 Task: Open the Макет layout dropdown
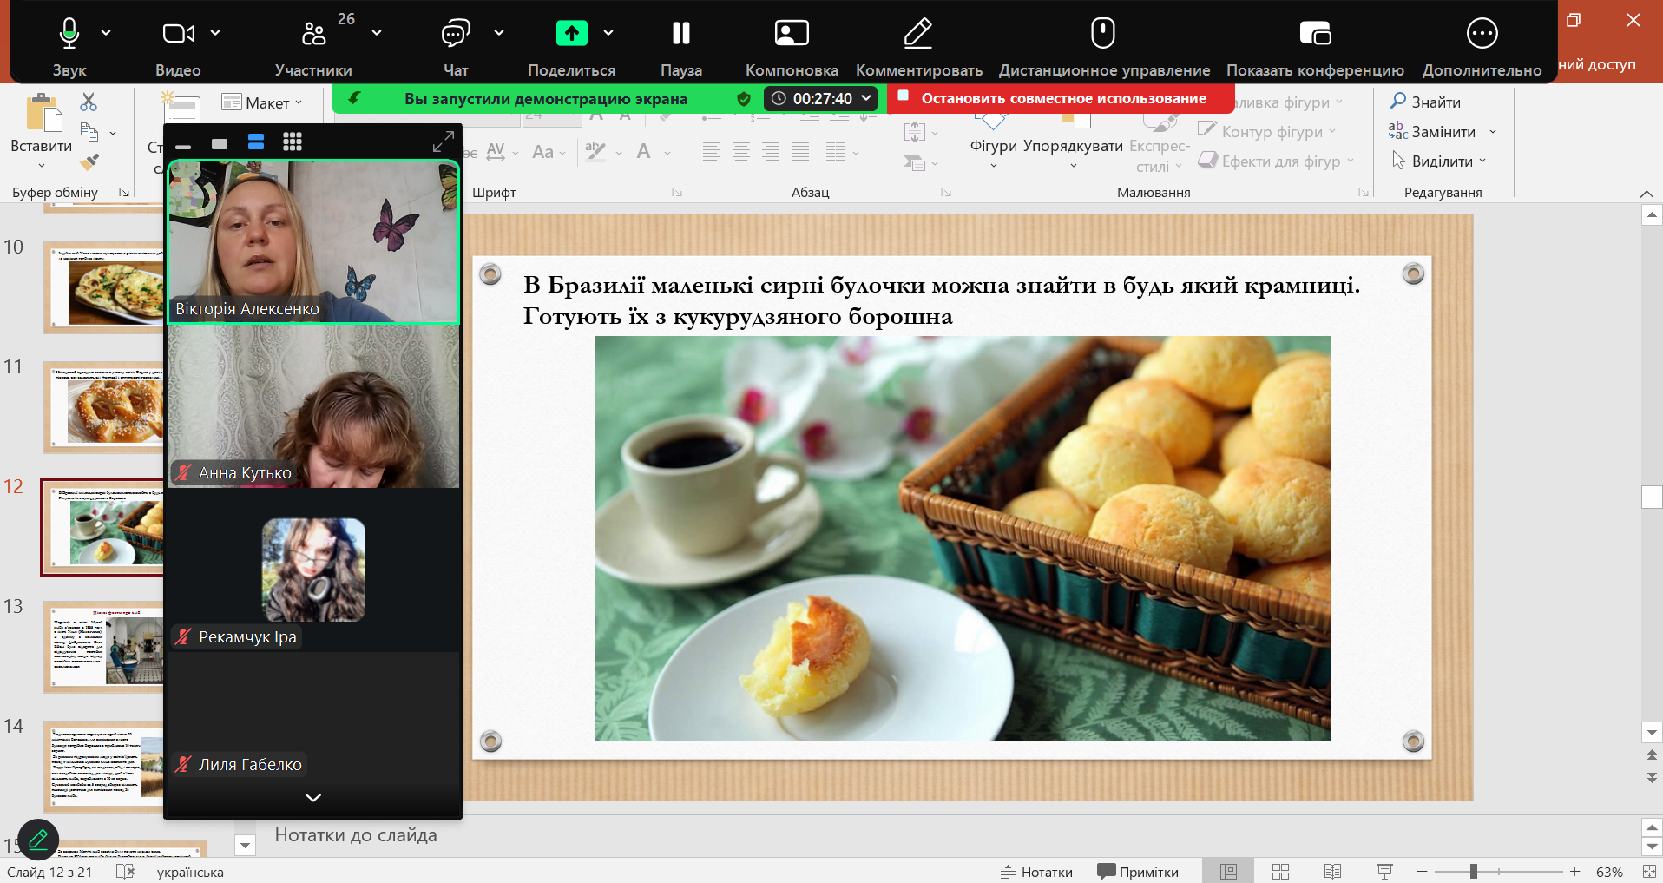[x=263, y=102]
